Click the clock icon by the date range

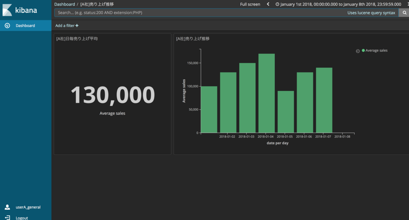(x=277, y=4)
